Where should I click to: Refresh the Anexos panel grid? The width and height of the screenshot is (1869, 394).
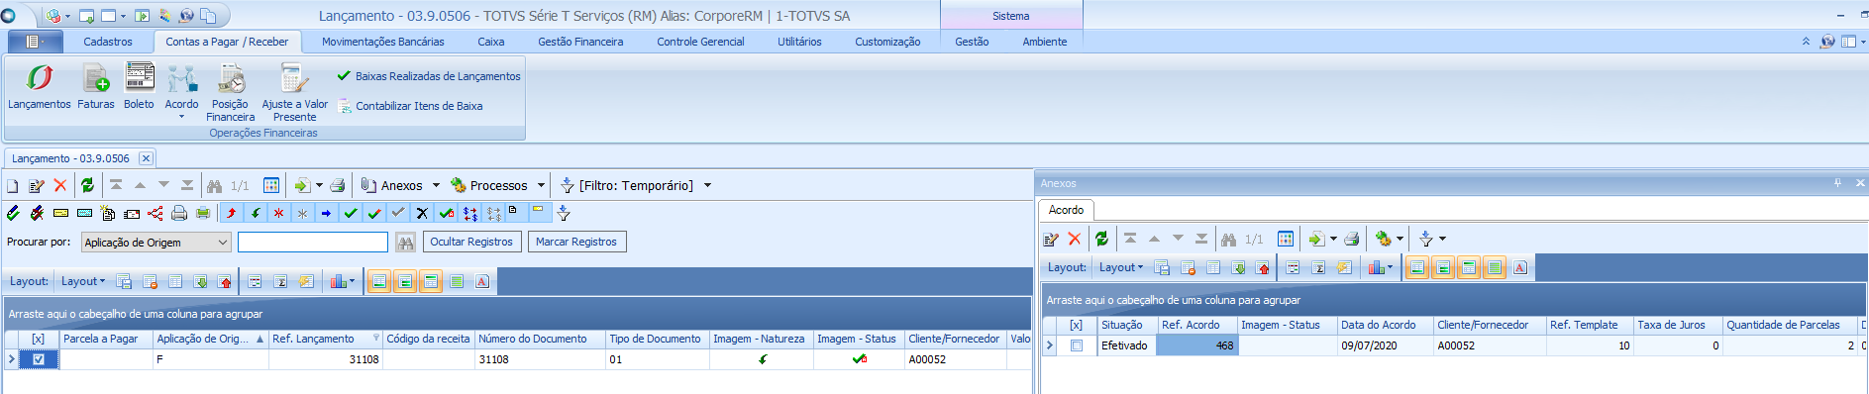[x=1101, y=239]
